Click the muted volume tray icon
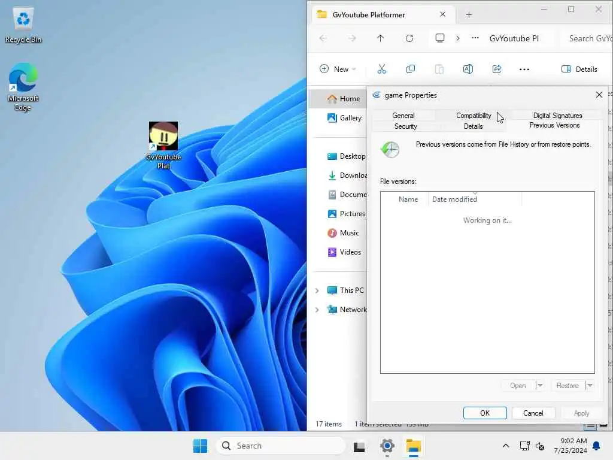This screenshot has width=613, height=460. pyautogui.click(x=540, y=446)
